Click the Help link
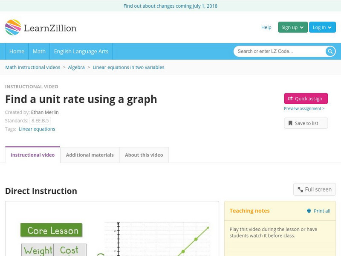Image resolution: width=341 pixels, height=256 pixels. pos(266,27)
